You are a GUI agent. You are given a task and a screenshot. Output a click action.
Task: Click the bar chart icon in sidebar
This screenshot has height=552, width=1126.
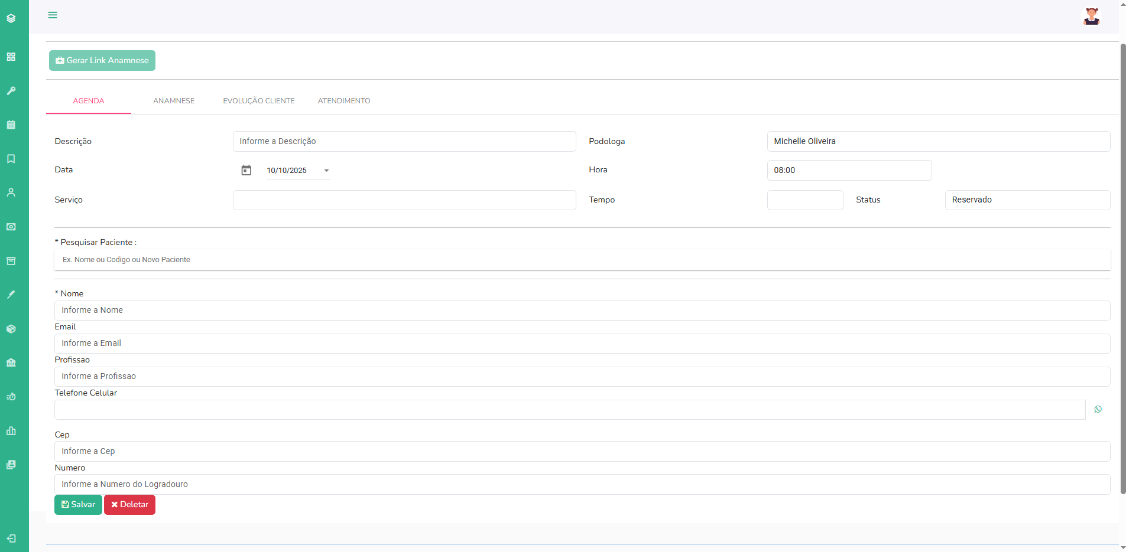click(11, 431)
